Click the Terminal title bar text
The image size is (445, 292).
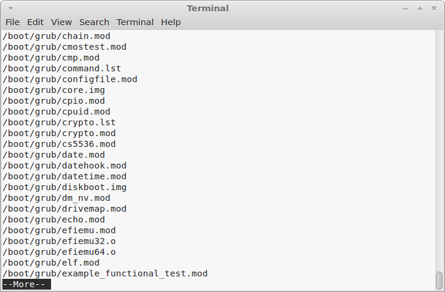click(x=208, y=8)
